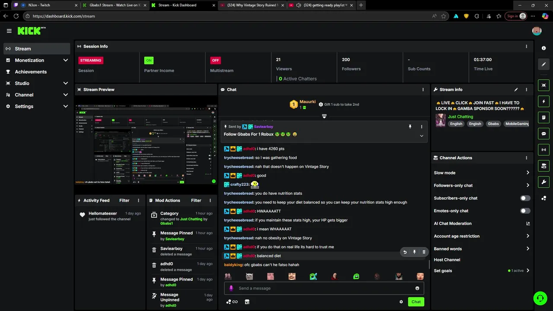The height and width of the screenshot is (311, 553).
Task: Unpin the pinned message via pin icon
Action: pos(410,127)
